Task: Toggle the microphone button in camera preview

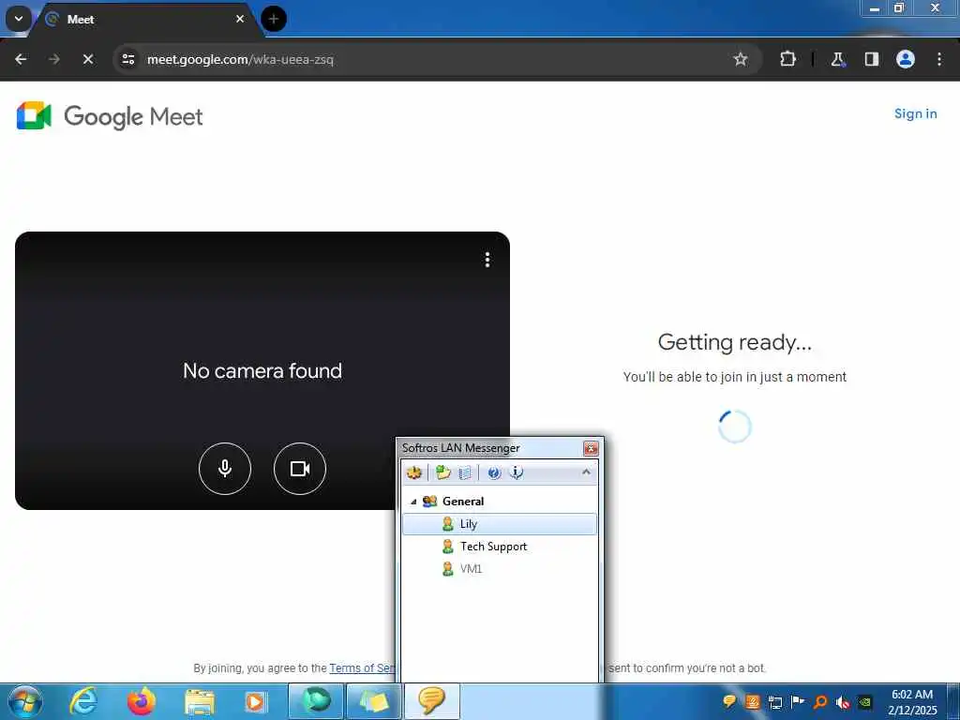Action: pos(225,469)
